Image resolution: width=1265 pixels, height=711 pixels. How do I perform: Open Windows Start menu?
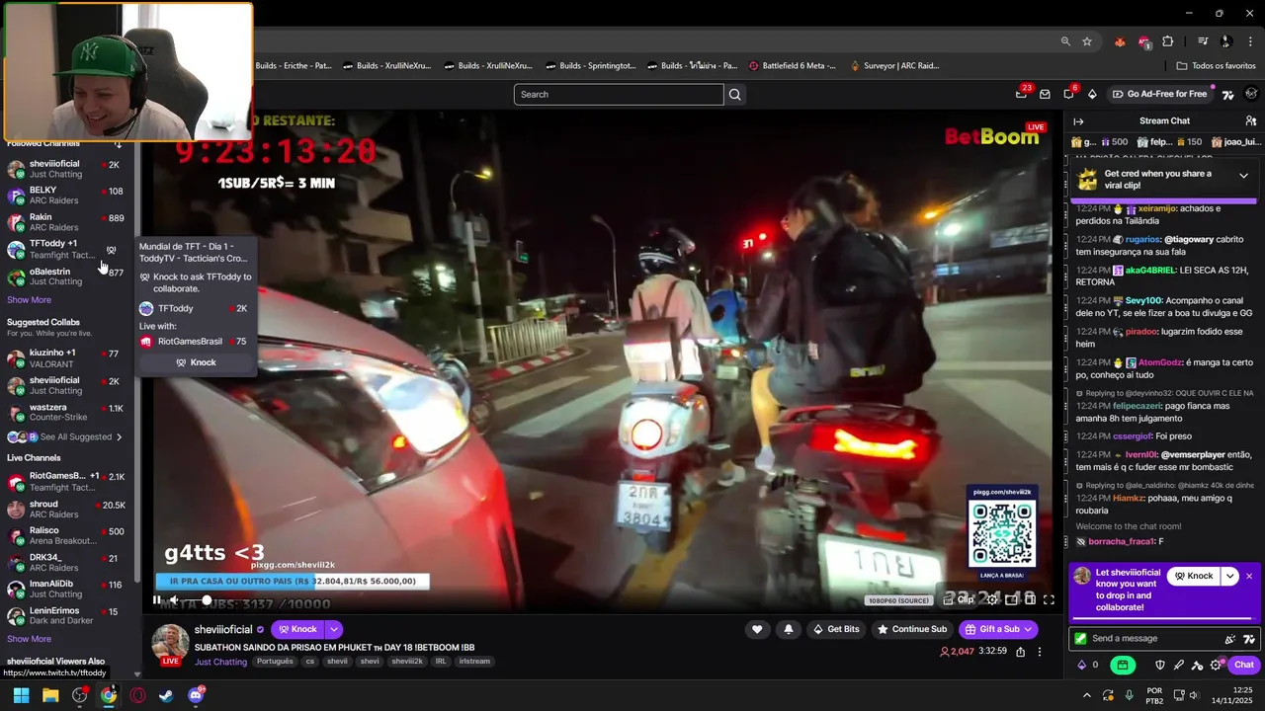(21, 695)
